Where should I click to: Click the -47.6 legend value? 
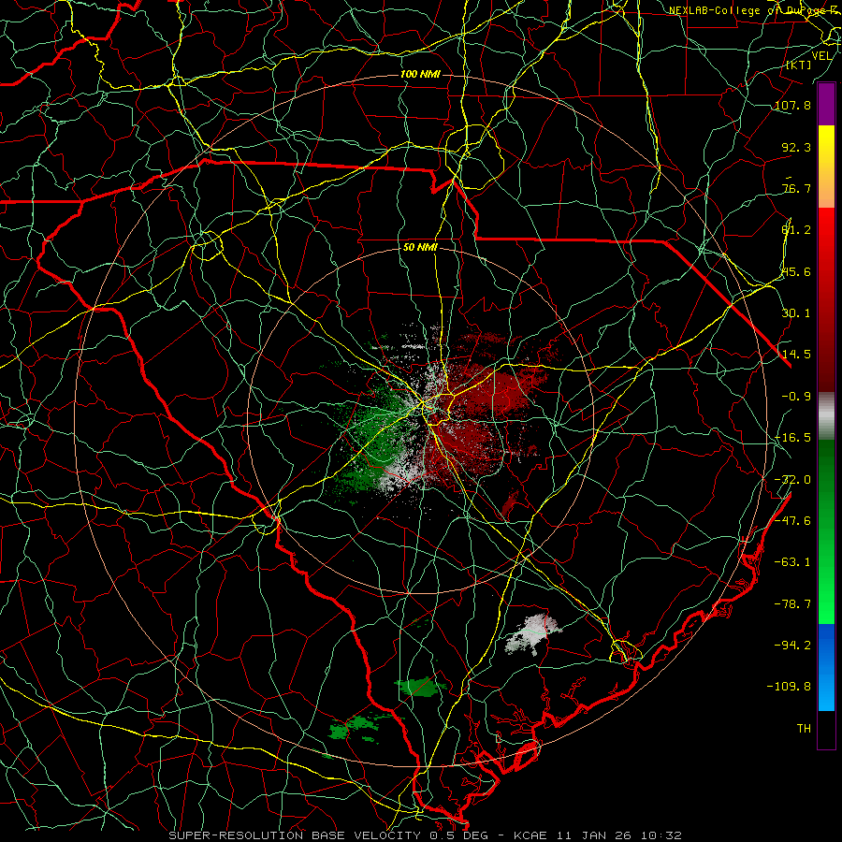tap(792, 521)
